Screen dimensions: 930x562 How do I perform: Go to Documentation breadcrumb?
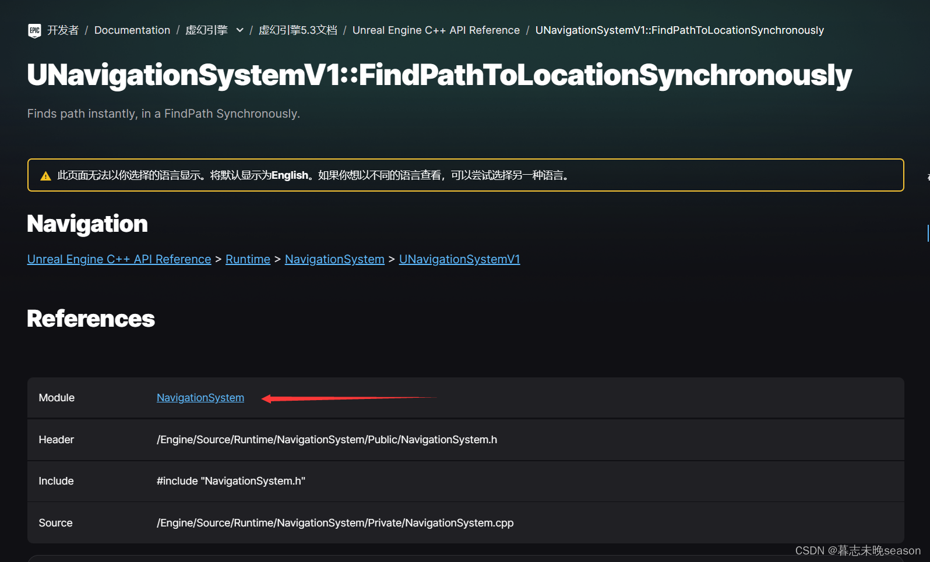click(x=132, y=30)
